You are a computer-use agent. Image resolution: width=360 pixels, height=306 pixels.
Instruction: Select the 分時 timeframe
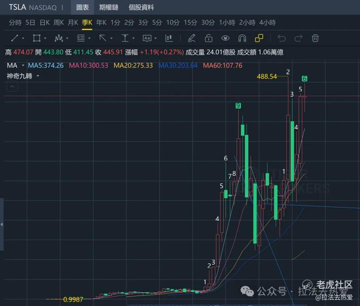[x=15, y=23]
